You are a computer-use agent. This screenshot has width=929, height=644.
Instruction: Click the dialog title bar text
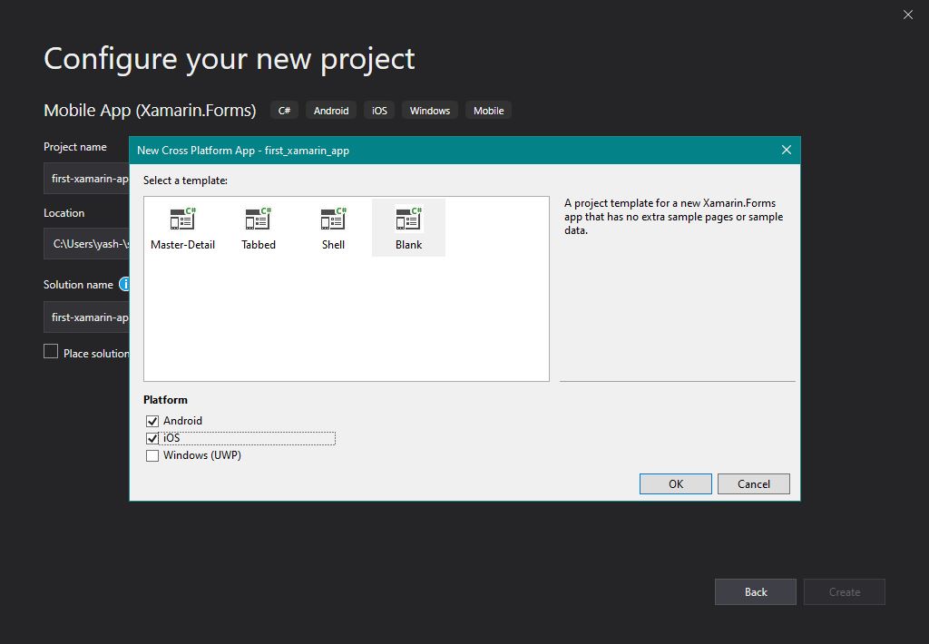coord(243,151)
